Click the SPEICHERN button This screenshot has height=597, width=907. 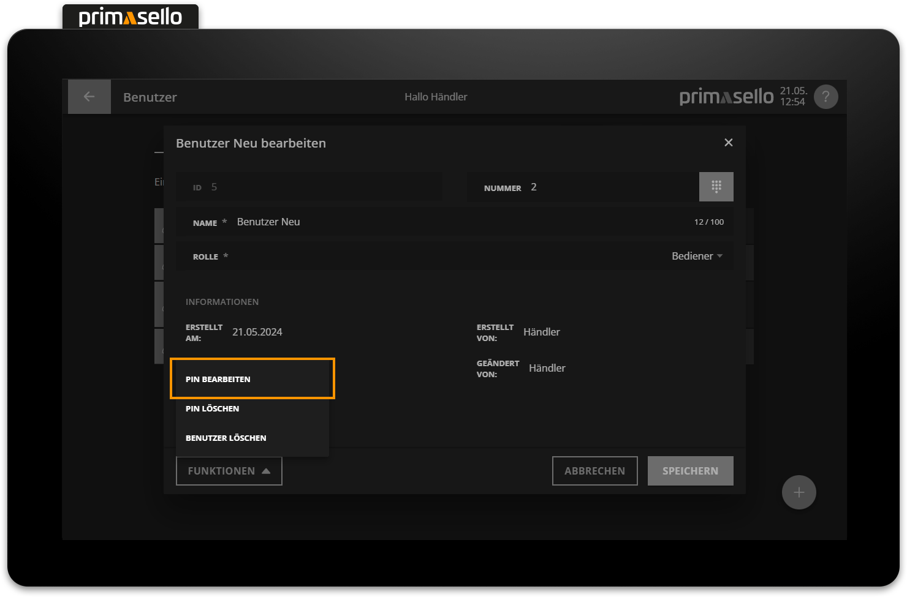690,471
